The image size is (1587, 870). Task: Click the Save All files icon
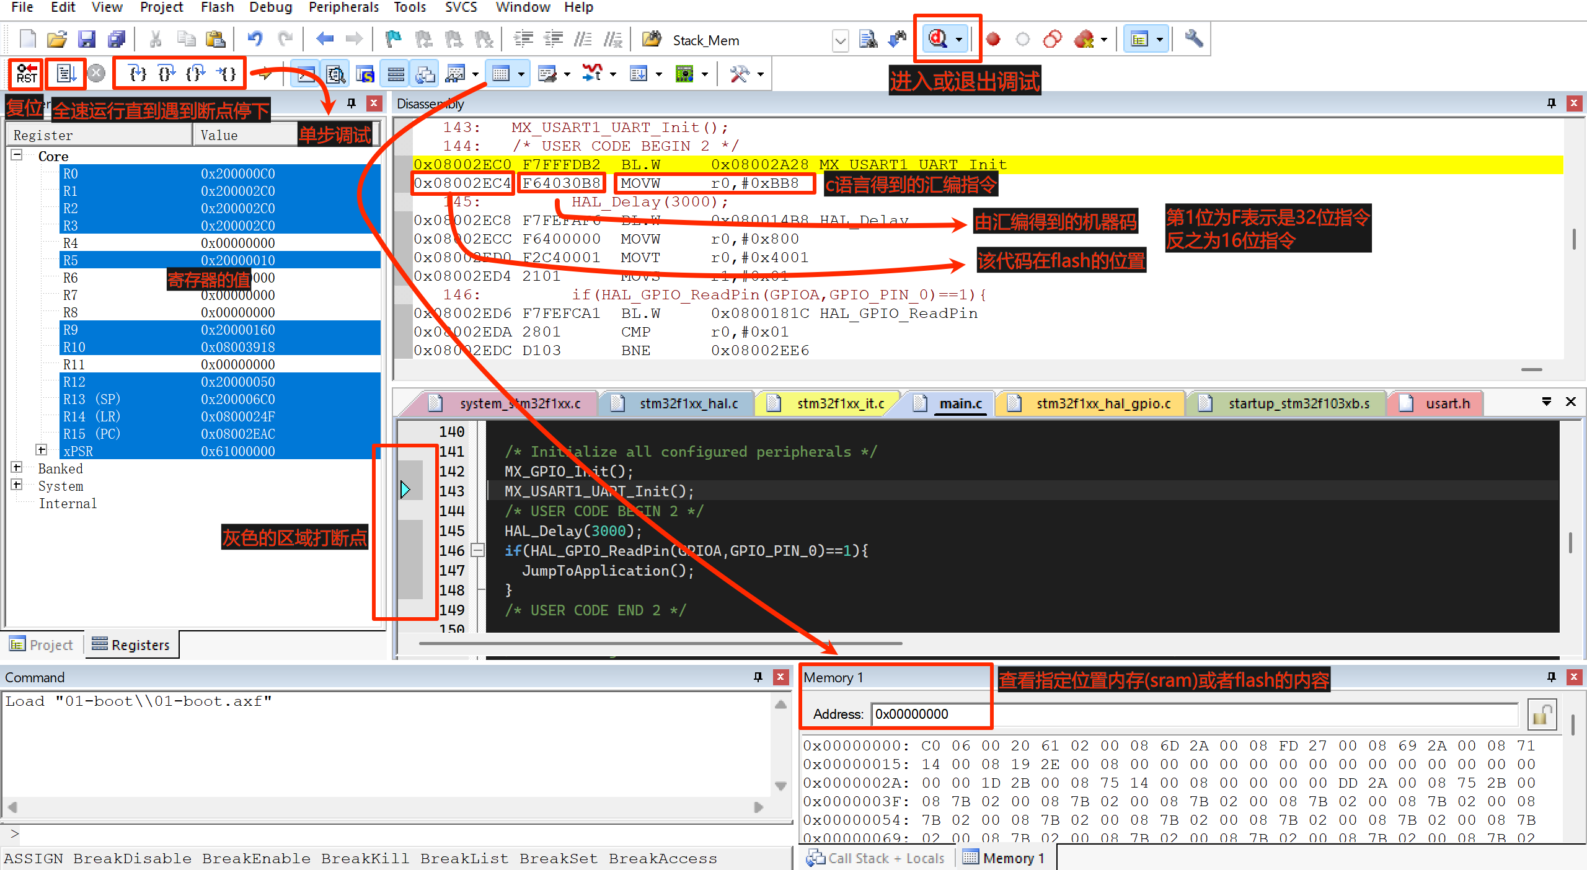[x=117, y=40]
